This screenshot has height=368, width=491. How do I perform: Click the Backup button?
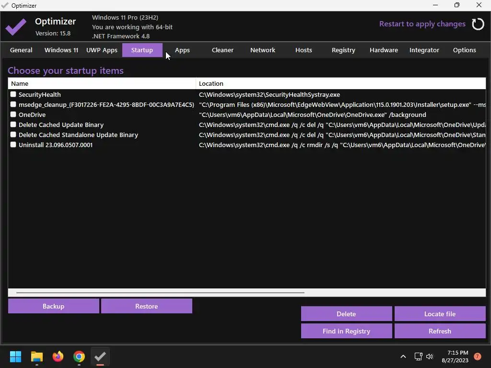(54, 306)
